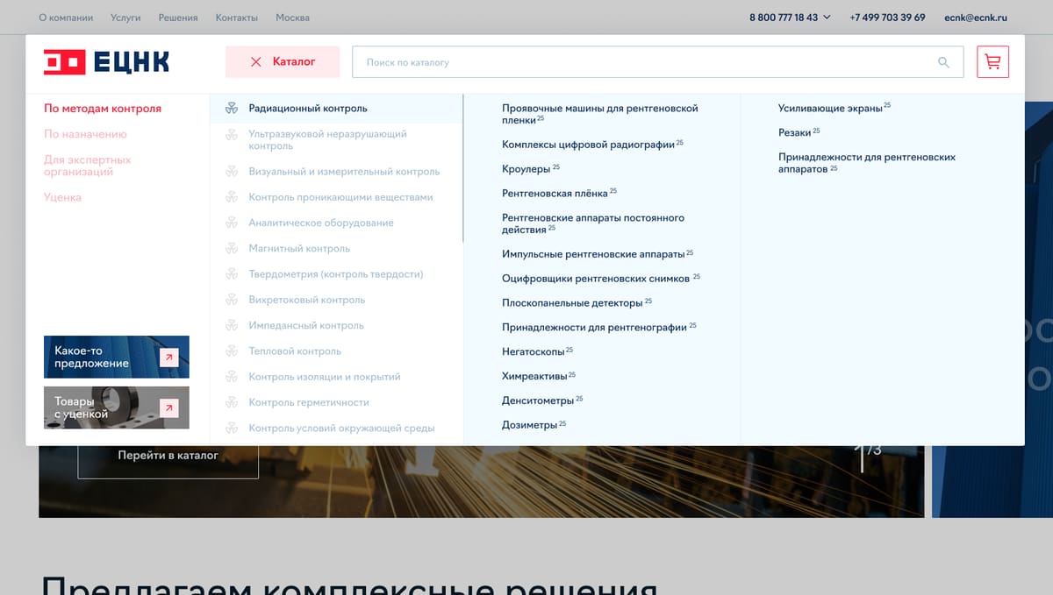The height and width of the screenshot is (595, 1053).
Task: Select Для экспертных организаций tab
Action: [x=88, y=166]
